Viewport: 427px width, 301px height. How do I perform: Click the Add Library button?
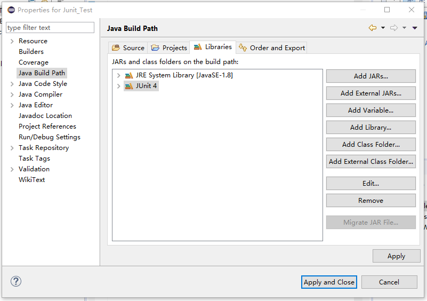370,128
